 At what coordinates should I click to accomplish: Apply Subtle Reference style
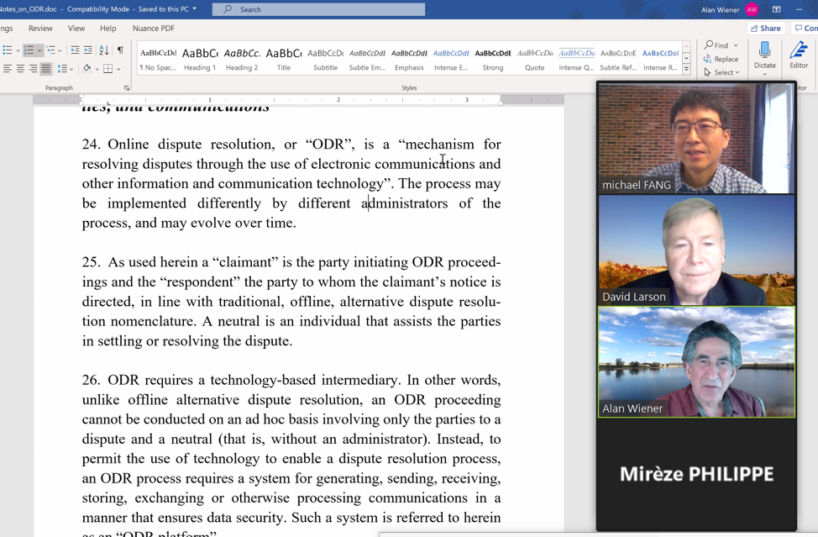[x=618, y=60]
